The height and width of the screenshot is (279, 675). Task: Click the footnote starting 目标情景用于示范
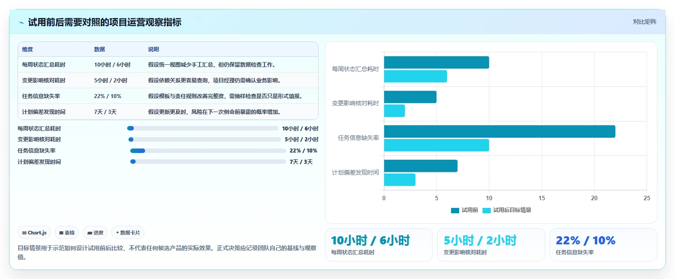click(167, 252)
